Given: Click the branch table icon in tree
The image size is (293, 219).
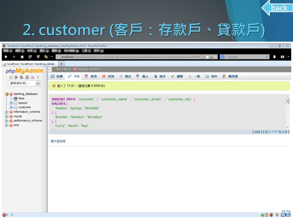Looking at the screenshot, I should (15, 103).
